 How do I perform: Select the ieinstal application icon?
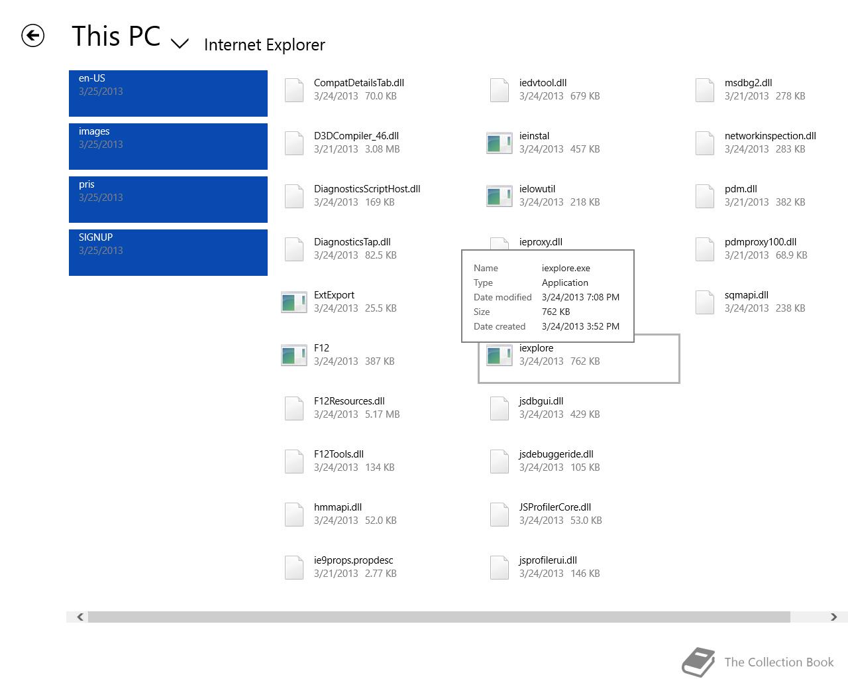tap(500, 143)
